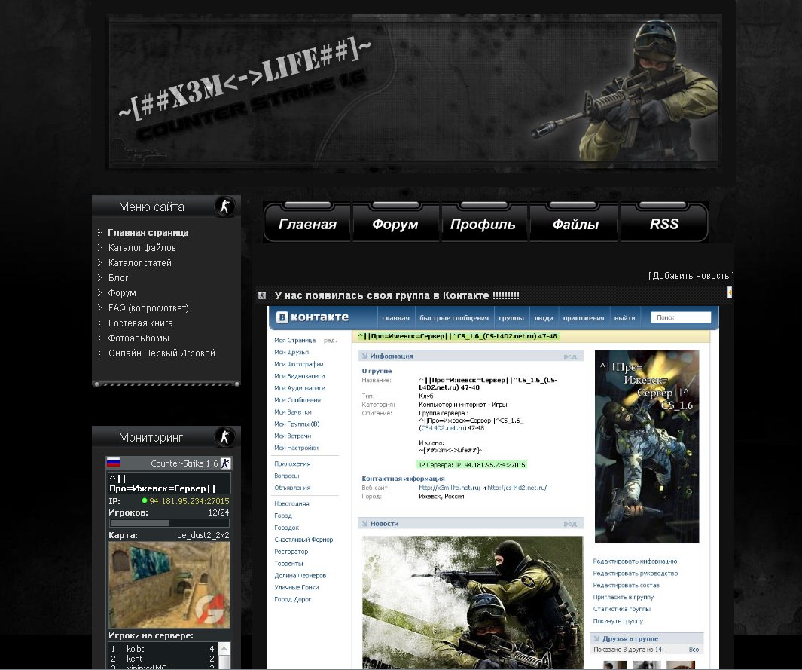The height and width of the screenshot is (670, 802).
Task: Click группы in the Контакте top menu
Action: [x=511, y=318]
